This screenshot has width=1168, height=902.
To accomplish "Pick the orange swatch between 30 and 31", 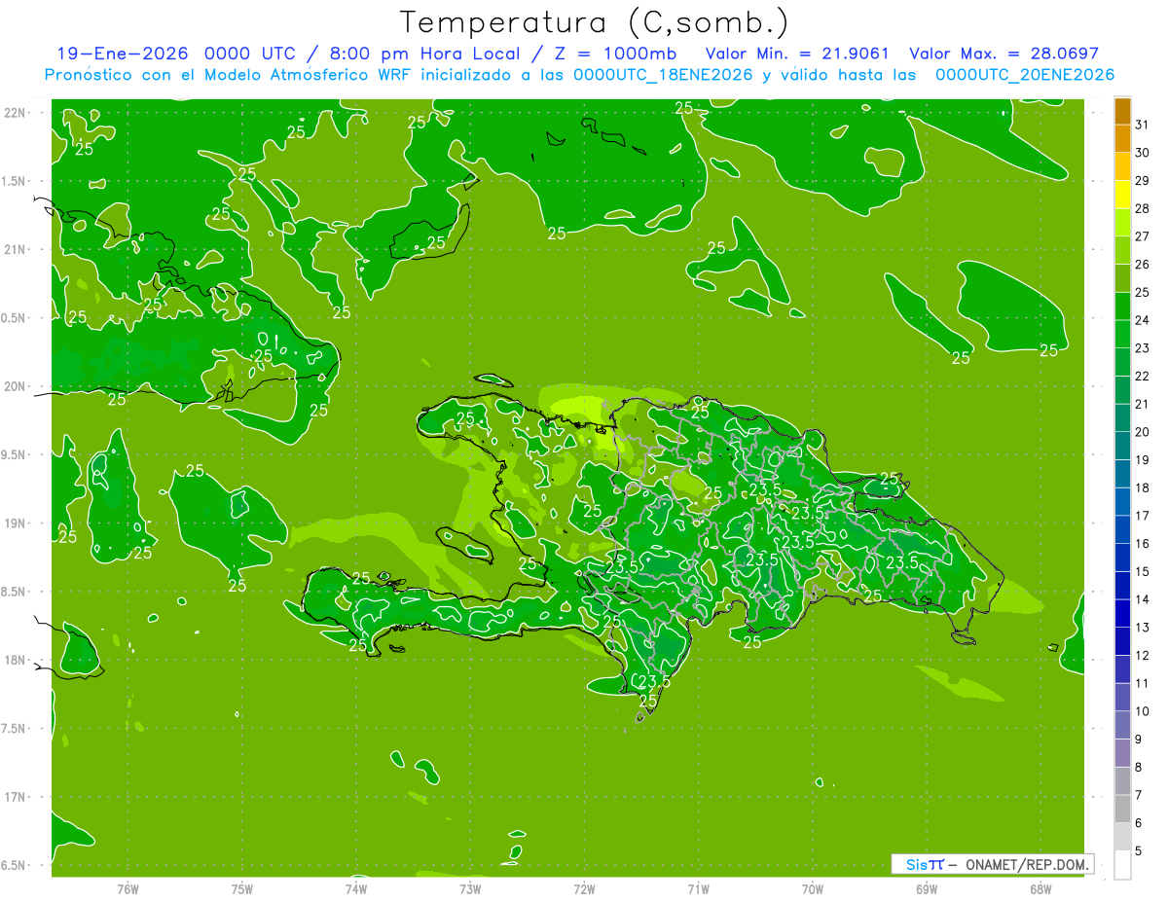I will pyautogui.click(x=1122, y=138).
